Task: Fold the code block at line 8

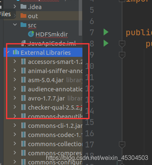Action: point(122,44)
